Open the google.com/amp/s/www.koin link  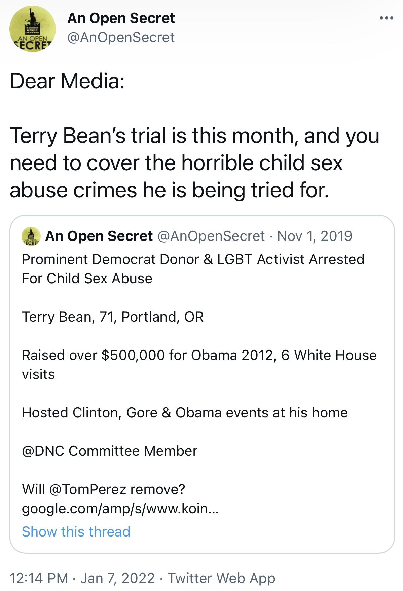coord(120,509)
